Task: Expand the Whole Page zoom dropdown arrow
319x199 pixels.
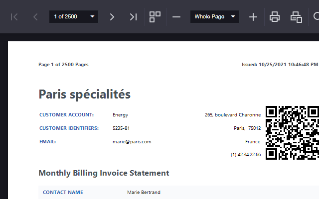Action: click(x=234, y=17)
